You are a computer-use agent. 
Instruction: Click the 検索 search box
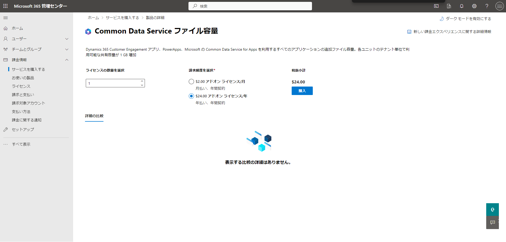tap(250, 6)
